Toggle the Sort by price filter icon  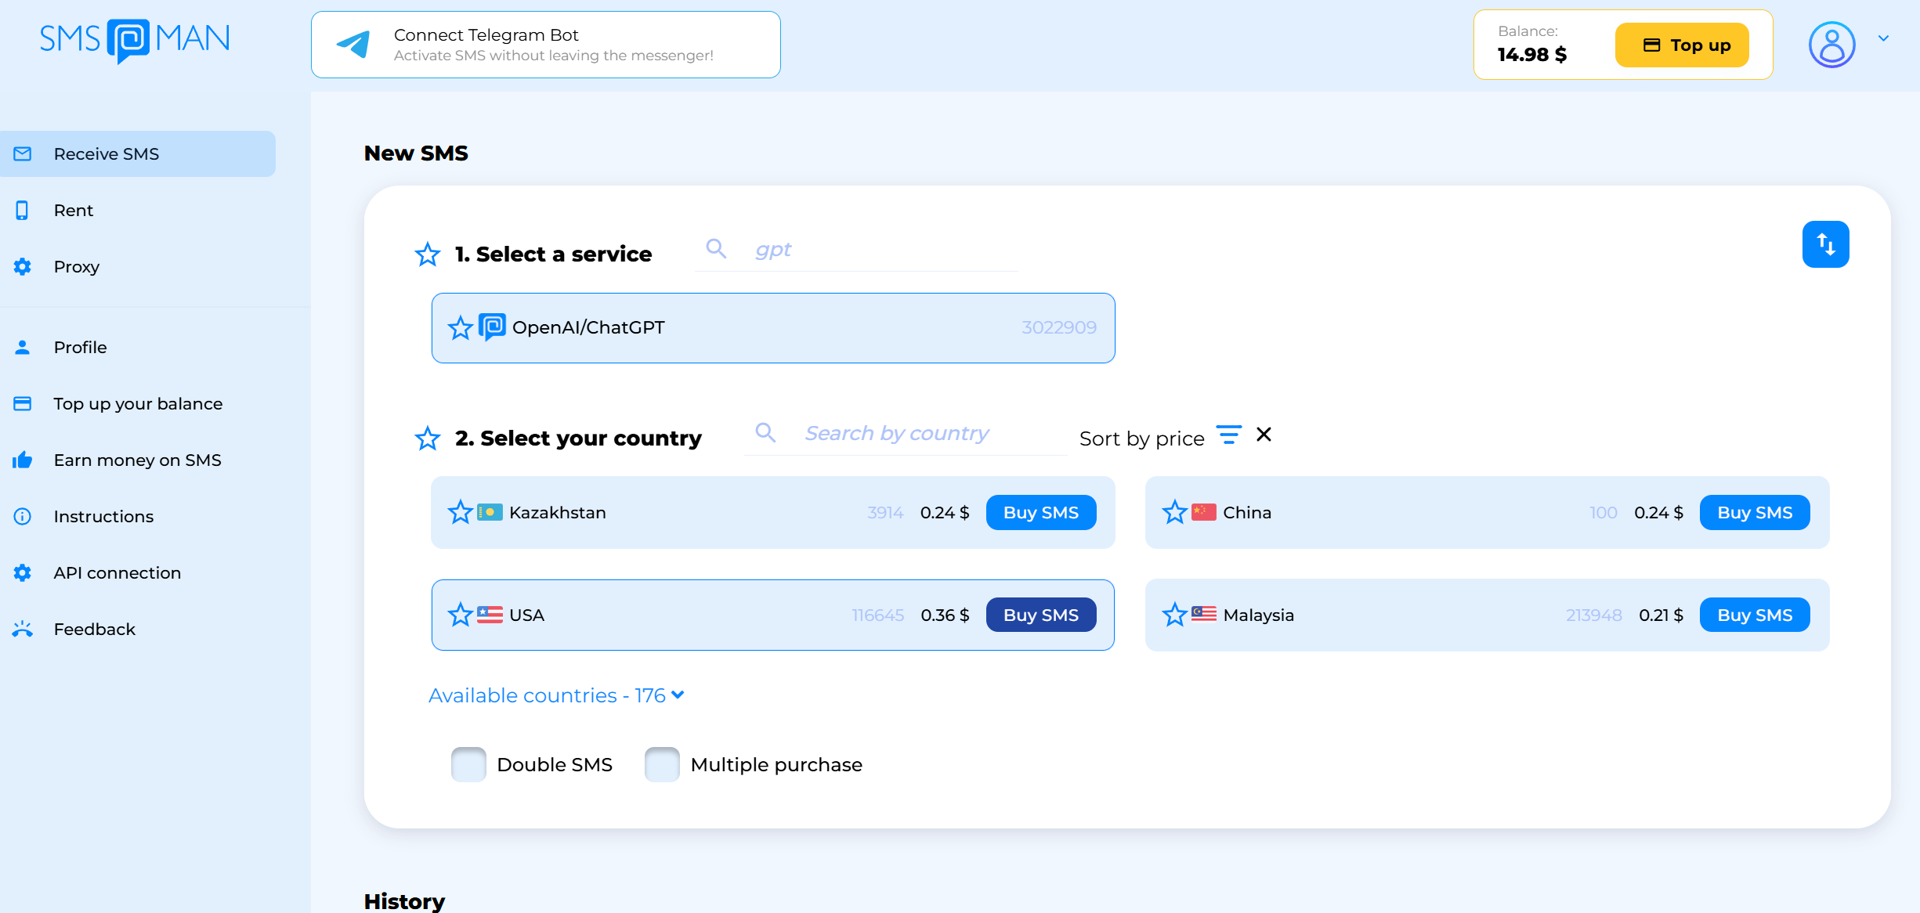[x=1228, y=435]
